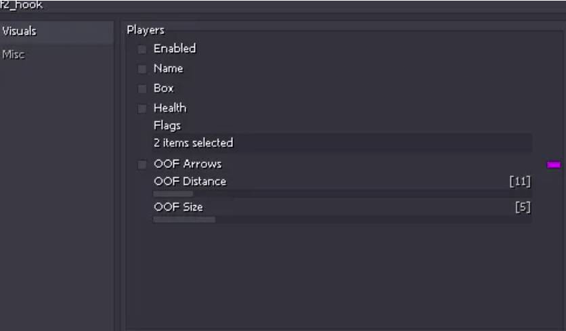Click the 'OOF Size' text label
566x331 pixels.
tap(178, 207)
